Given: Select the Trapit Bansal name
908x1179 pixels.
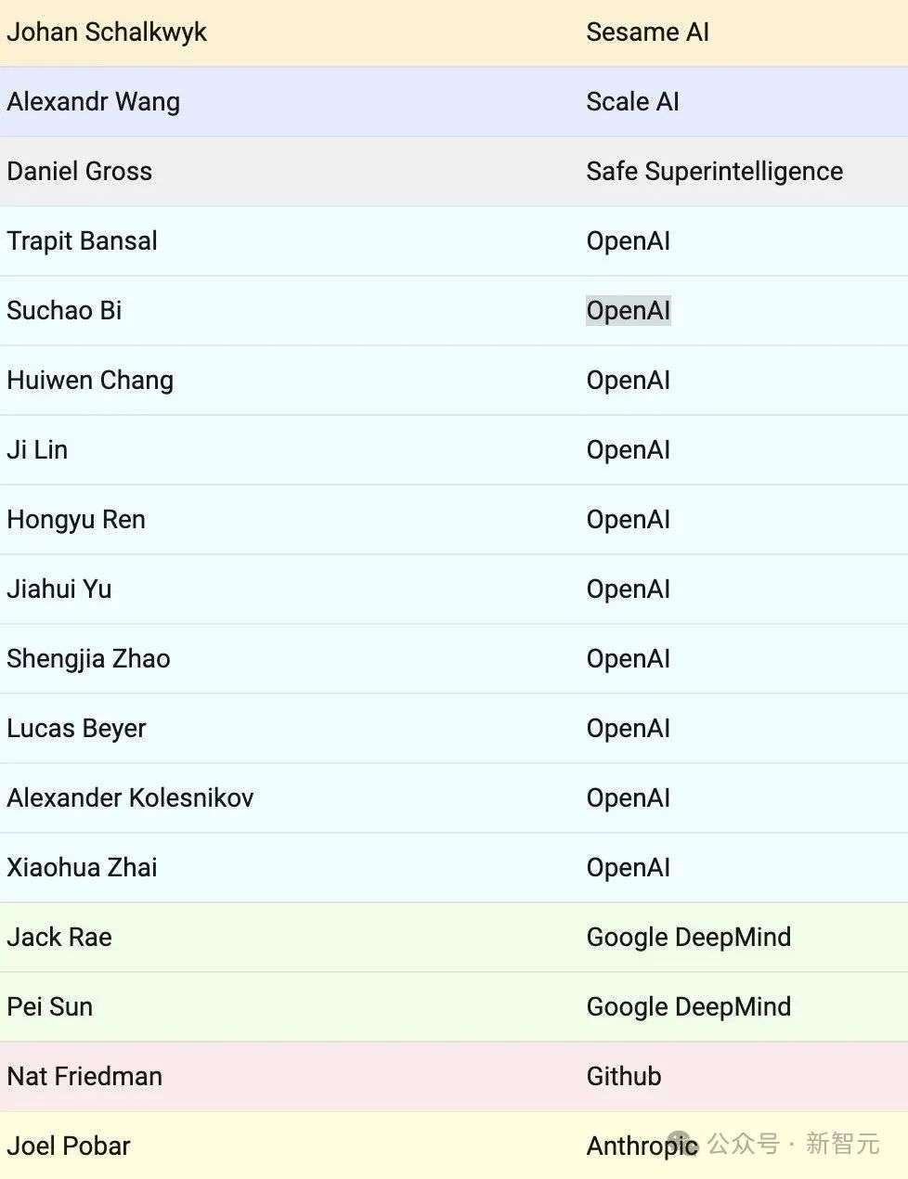Looking at the screenshot, I should (x=82, y=241).
